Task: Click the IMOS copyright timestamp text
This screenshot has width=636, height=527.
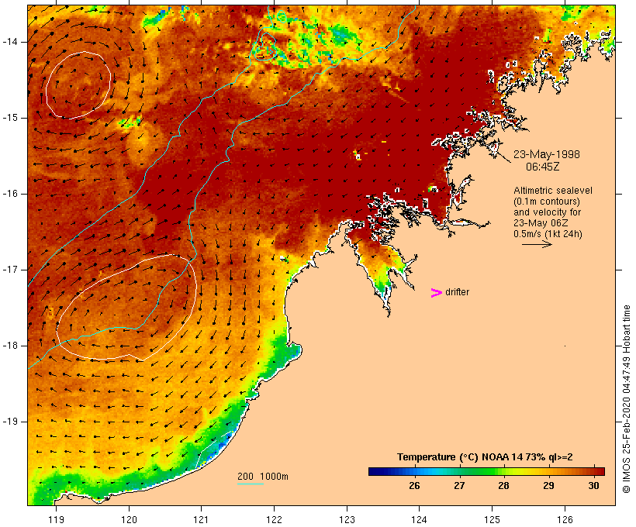Action: coord(626,399)
